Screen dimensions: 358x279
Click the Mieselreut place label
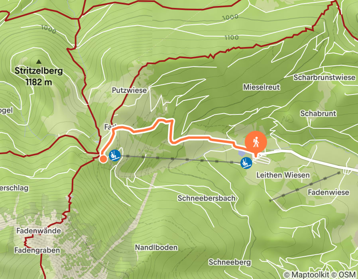coord(262,87)
